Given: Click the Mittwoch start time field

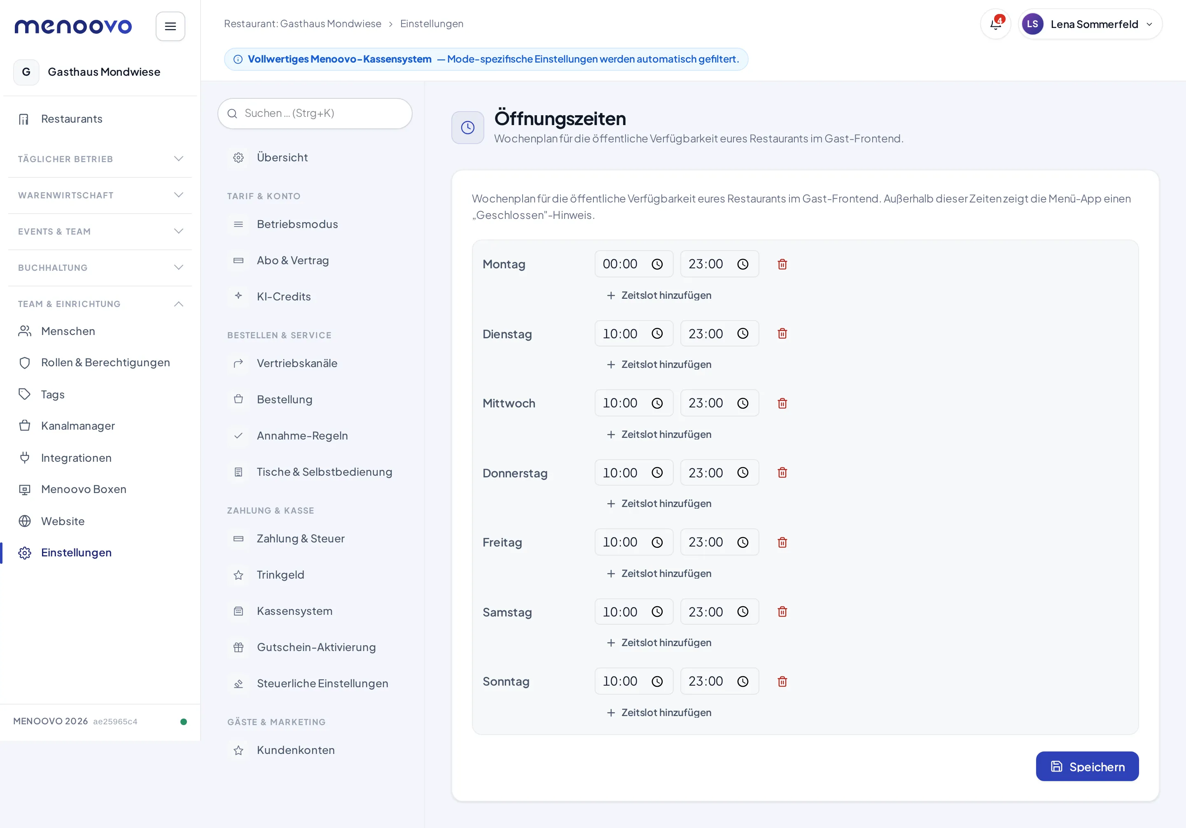Looking at the screenshot, I should (634, 403).
